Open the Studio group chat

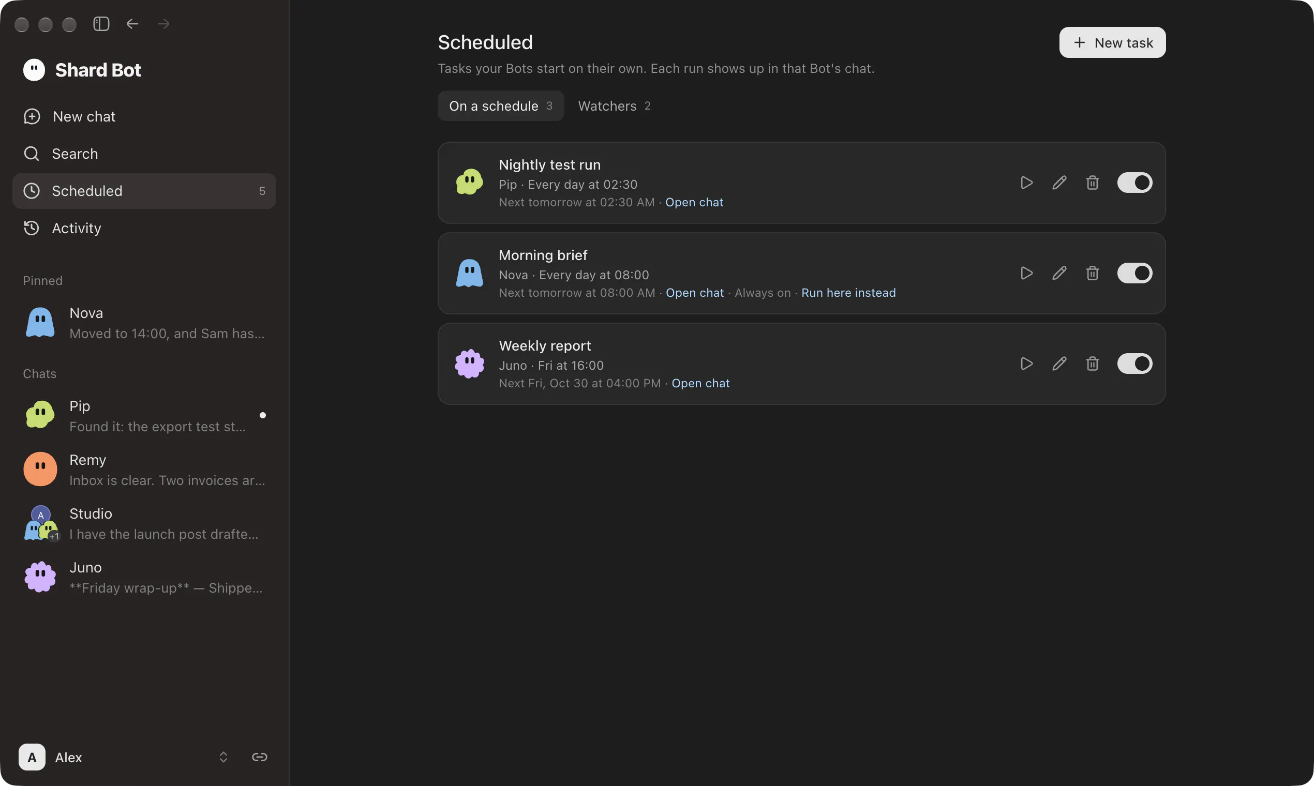pos(144,523)
